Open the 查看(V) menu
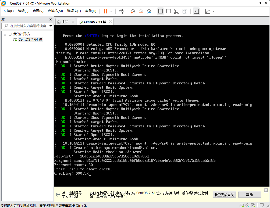270x208 pixels. point(38,11)
